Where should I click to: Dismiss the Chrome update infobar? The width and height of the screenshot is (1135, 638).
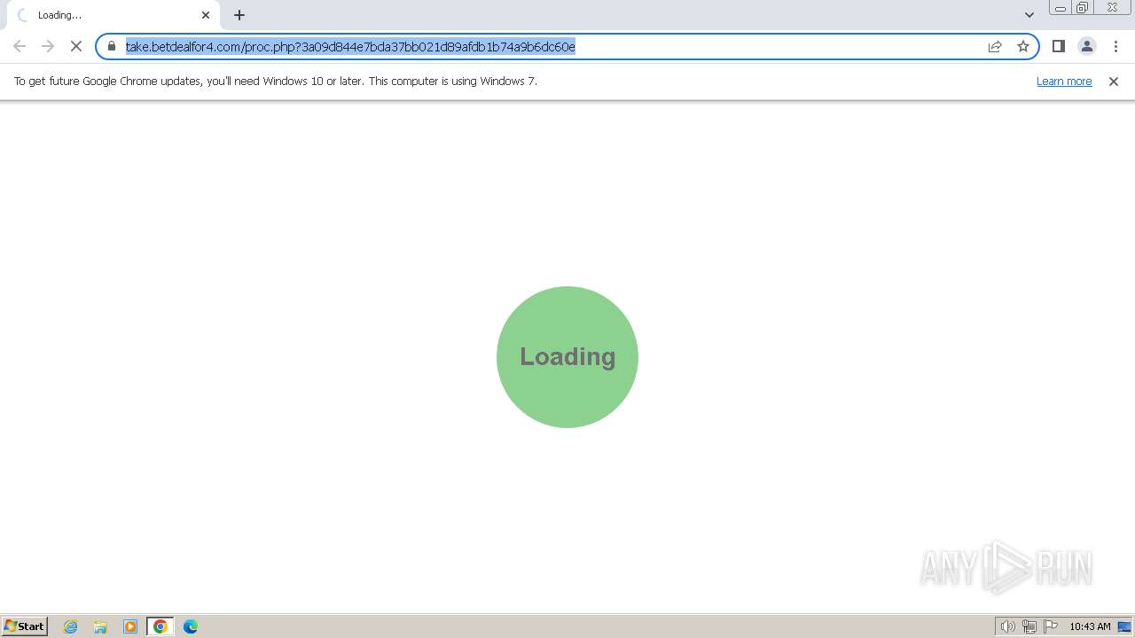pyautogui.click(x=1114, y=82)
